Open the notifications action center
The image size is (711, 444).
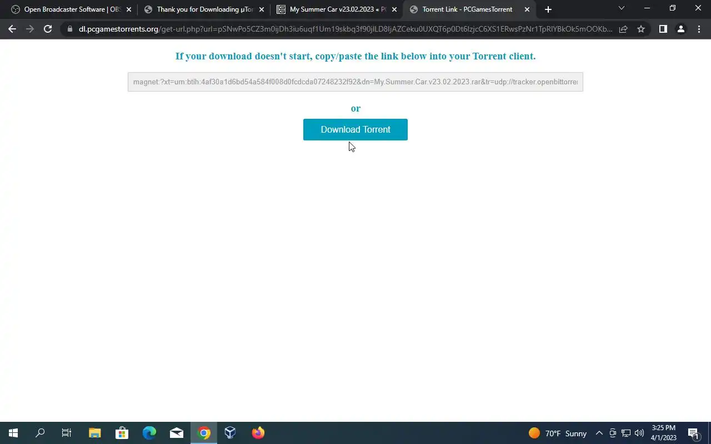(693, 433)
